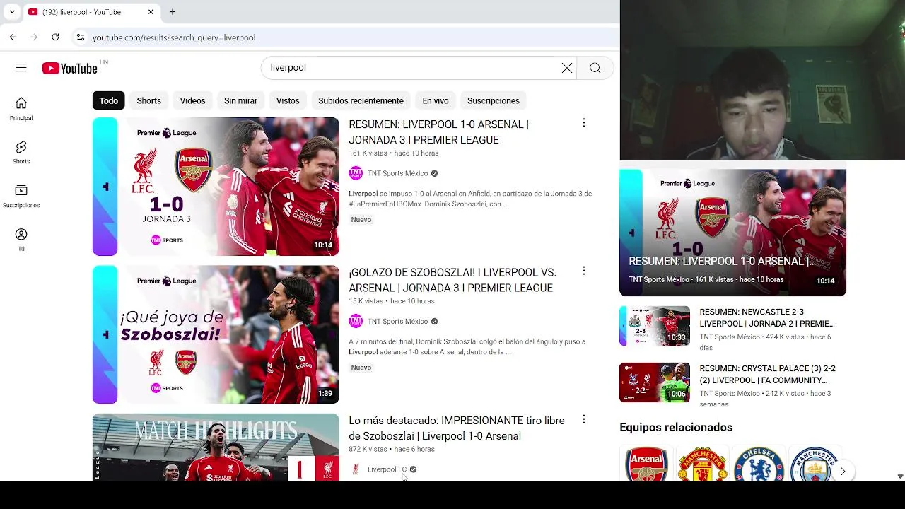This screenshot has width=905, height=509.
Task: Show next related teams with right chevron
Action: 843,471
